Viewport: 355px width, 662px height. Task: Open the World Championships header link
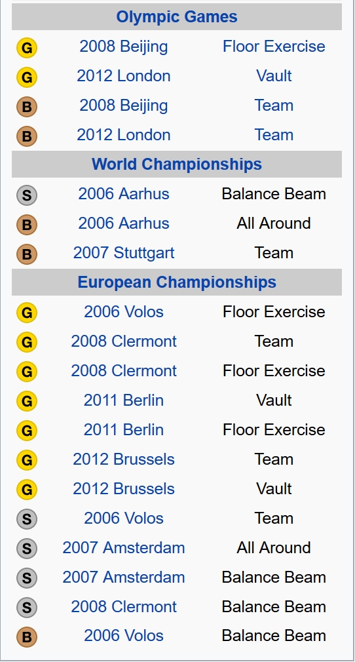point(177,164)
